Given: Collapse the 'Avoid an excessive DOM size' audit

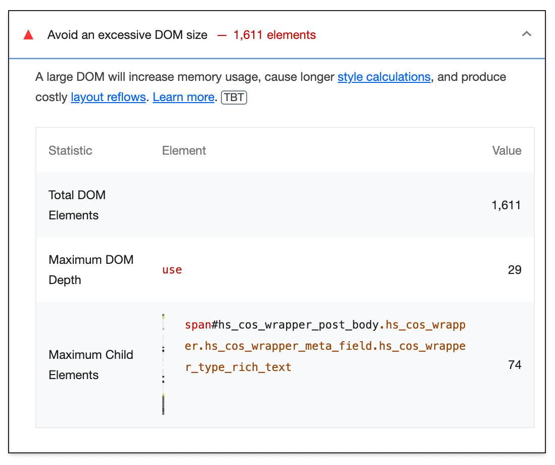Looking at the screenshot, I should 527,34.
